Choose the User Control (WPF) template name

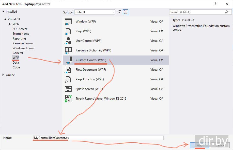(89, 41)
